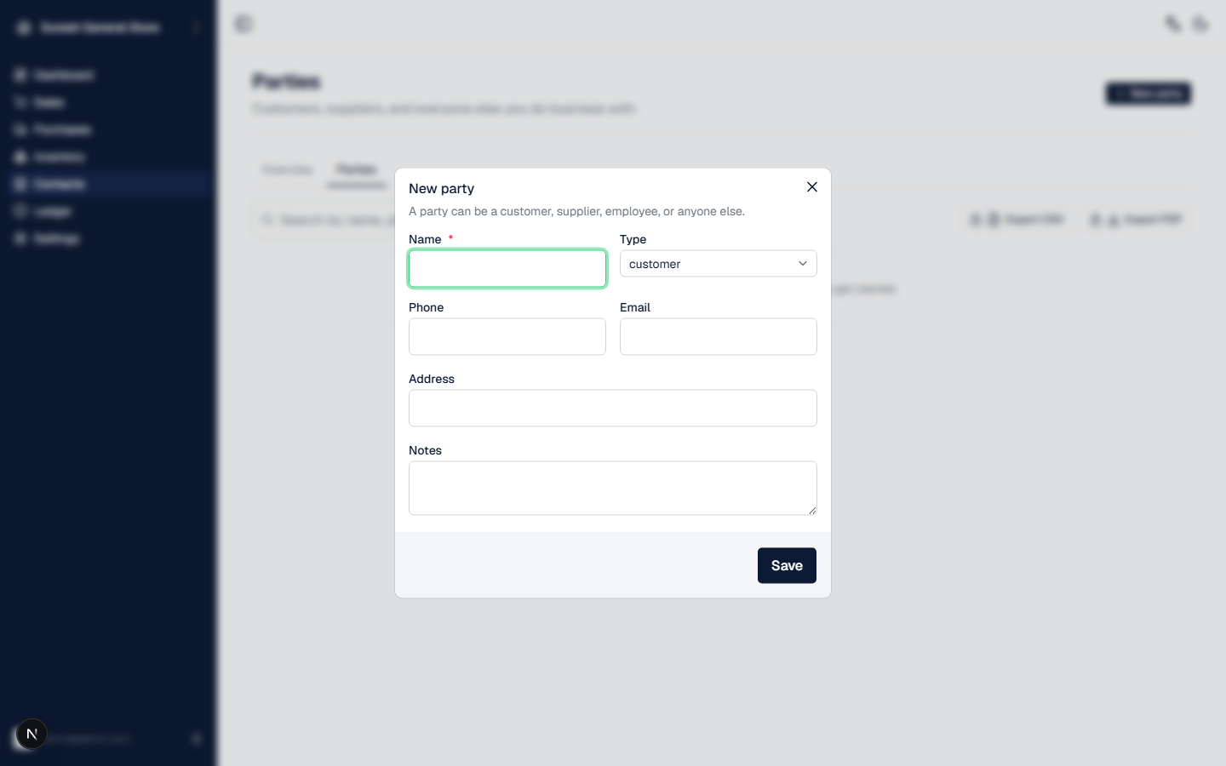The height and width of the screenshot is (766, 1226).
Task: Focus the Name input field
Action: click(507, 269)
